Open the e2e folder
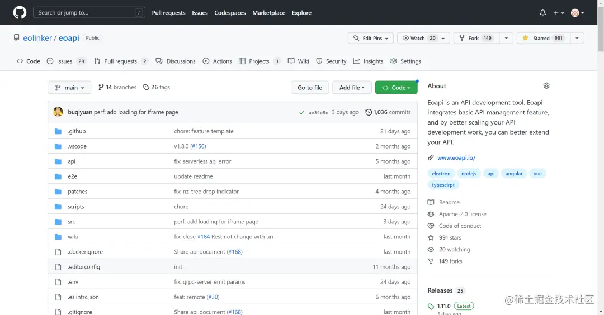This screenshot has height=315, width=604. [72, 176]
